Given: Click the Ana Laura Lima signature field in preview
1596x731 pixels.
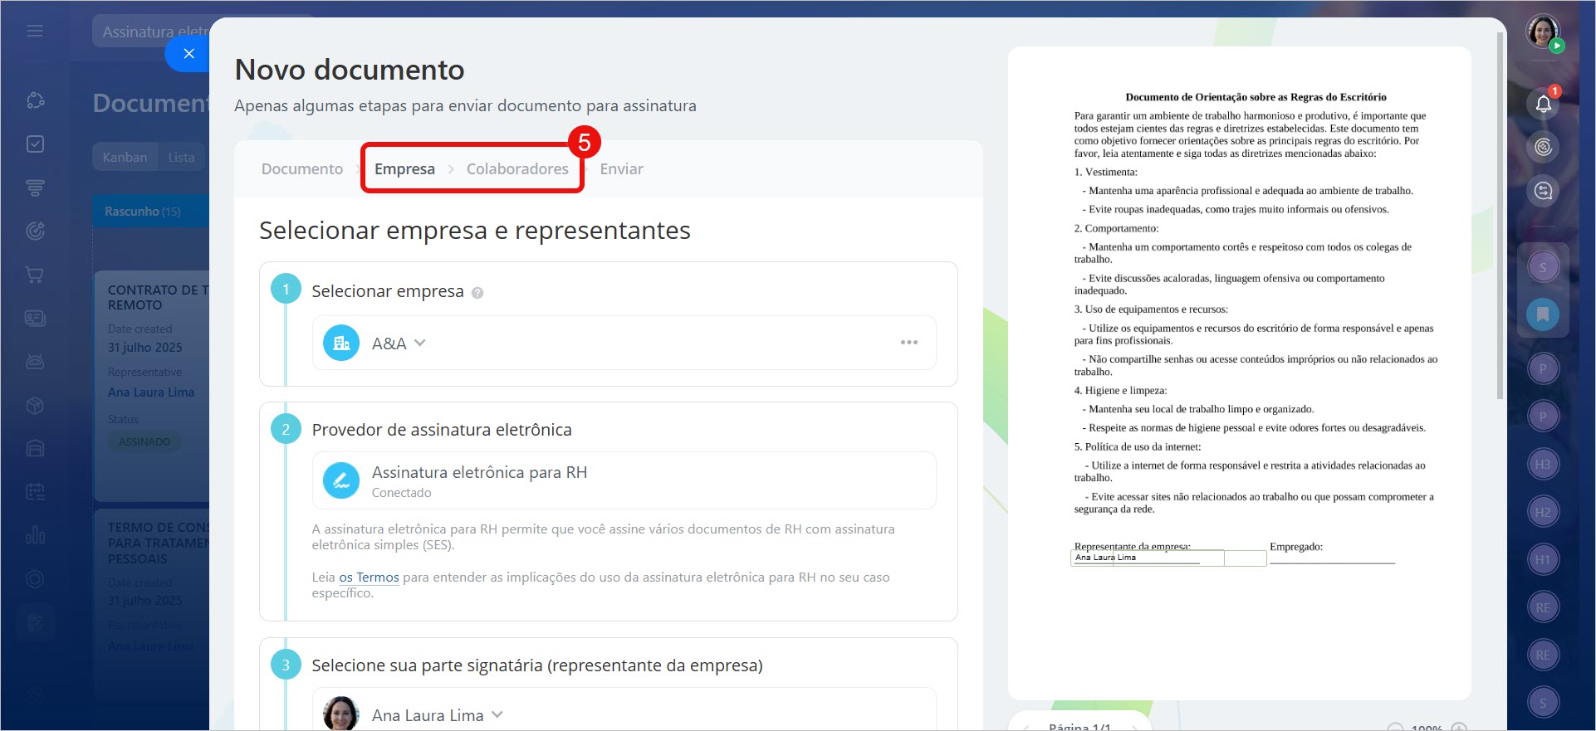Looking at the screenshot, I should (1146, 558).
